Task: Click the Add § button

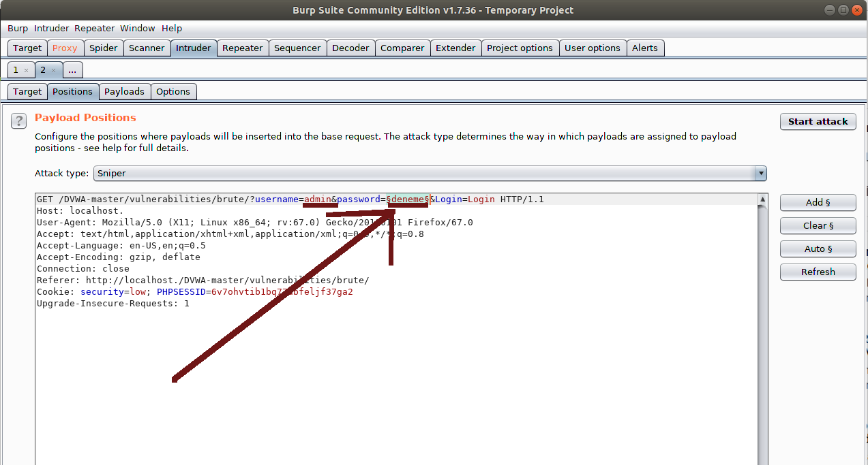Action: click(x=818, y=202)
